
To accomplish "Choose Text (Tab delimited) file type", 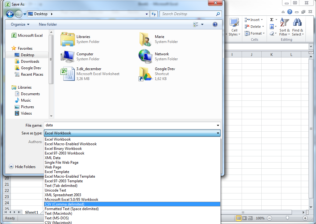I will pos(132,186).
